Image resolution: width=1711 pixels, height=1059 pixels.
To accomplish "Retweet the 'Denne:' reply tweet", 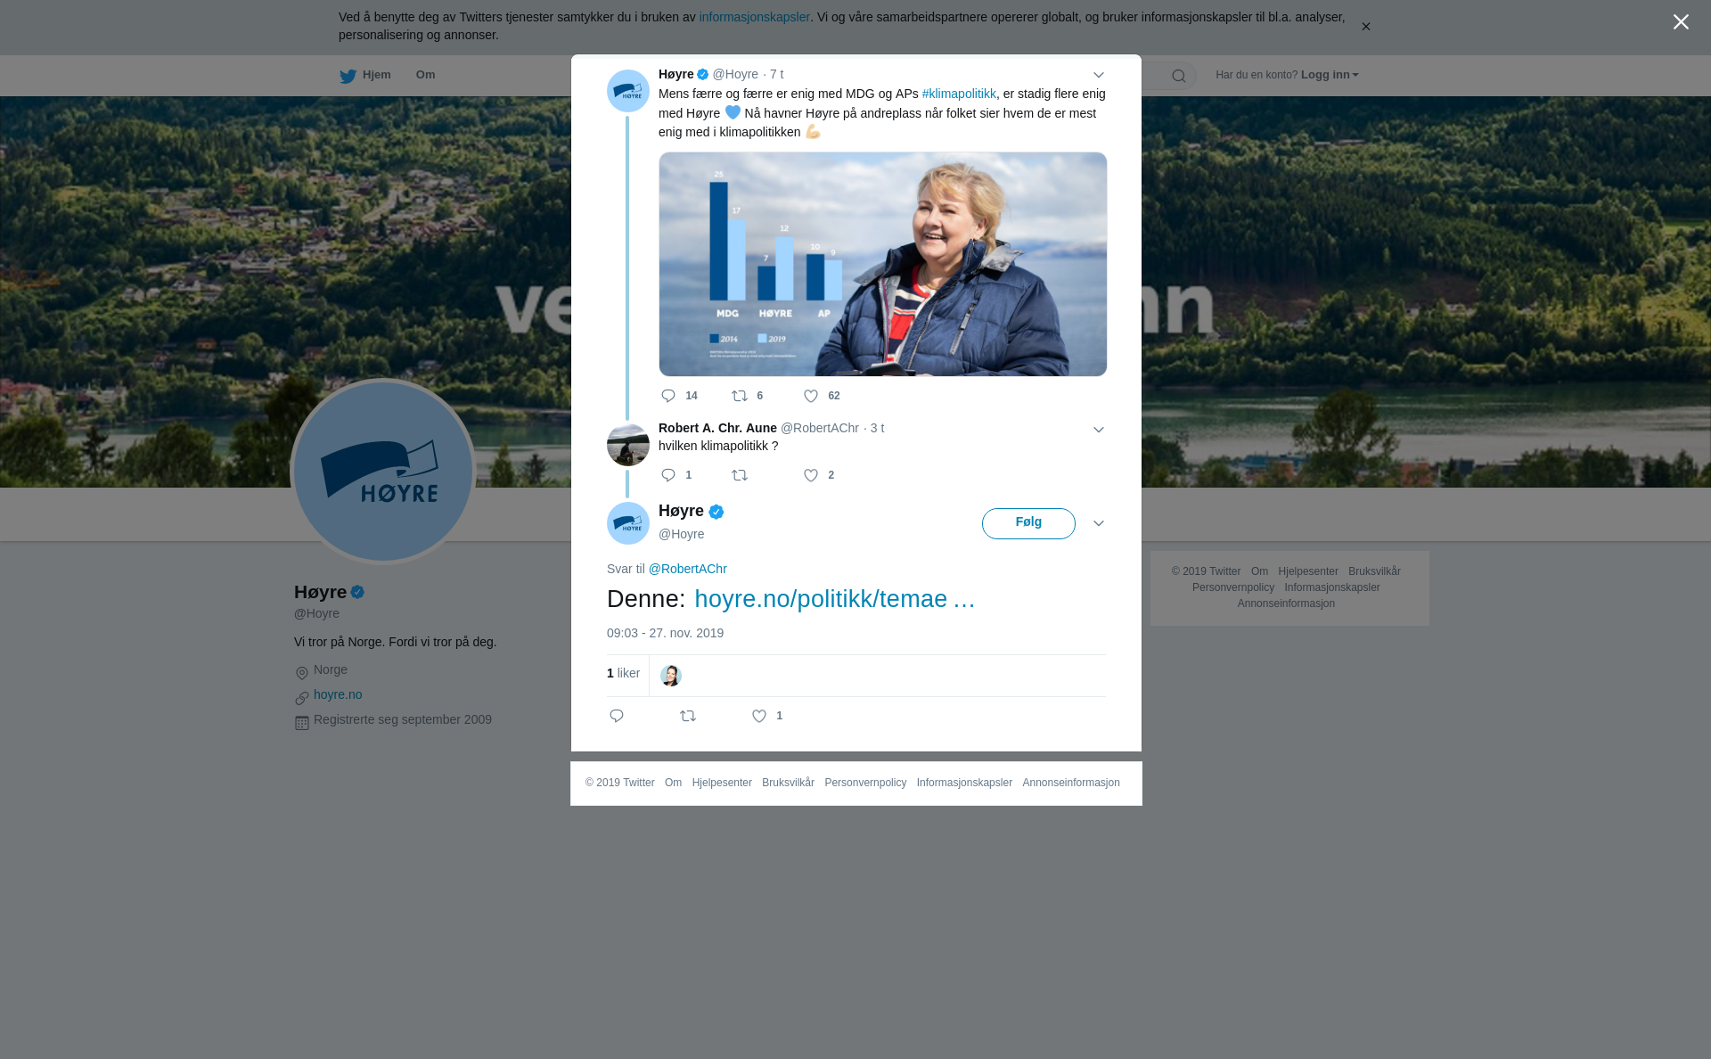I will (x=688, y=716).
